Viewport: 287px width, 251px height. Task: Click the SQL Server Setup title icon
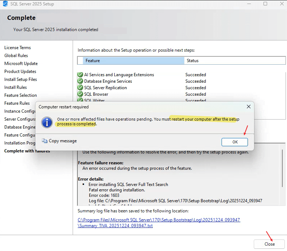(5, 4)
